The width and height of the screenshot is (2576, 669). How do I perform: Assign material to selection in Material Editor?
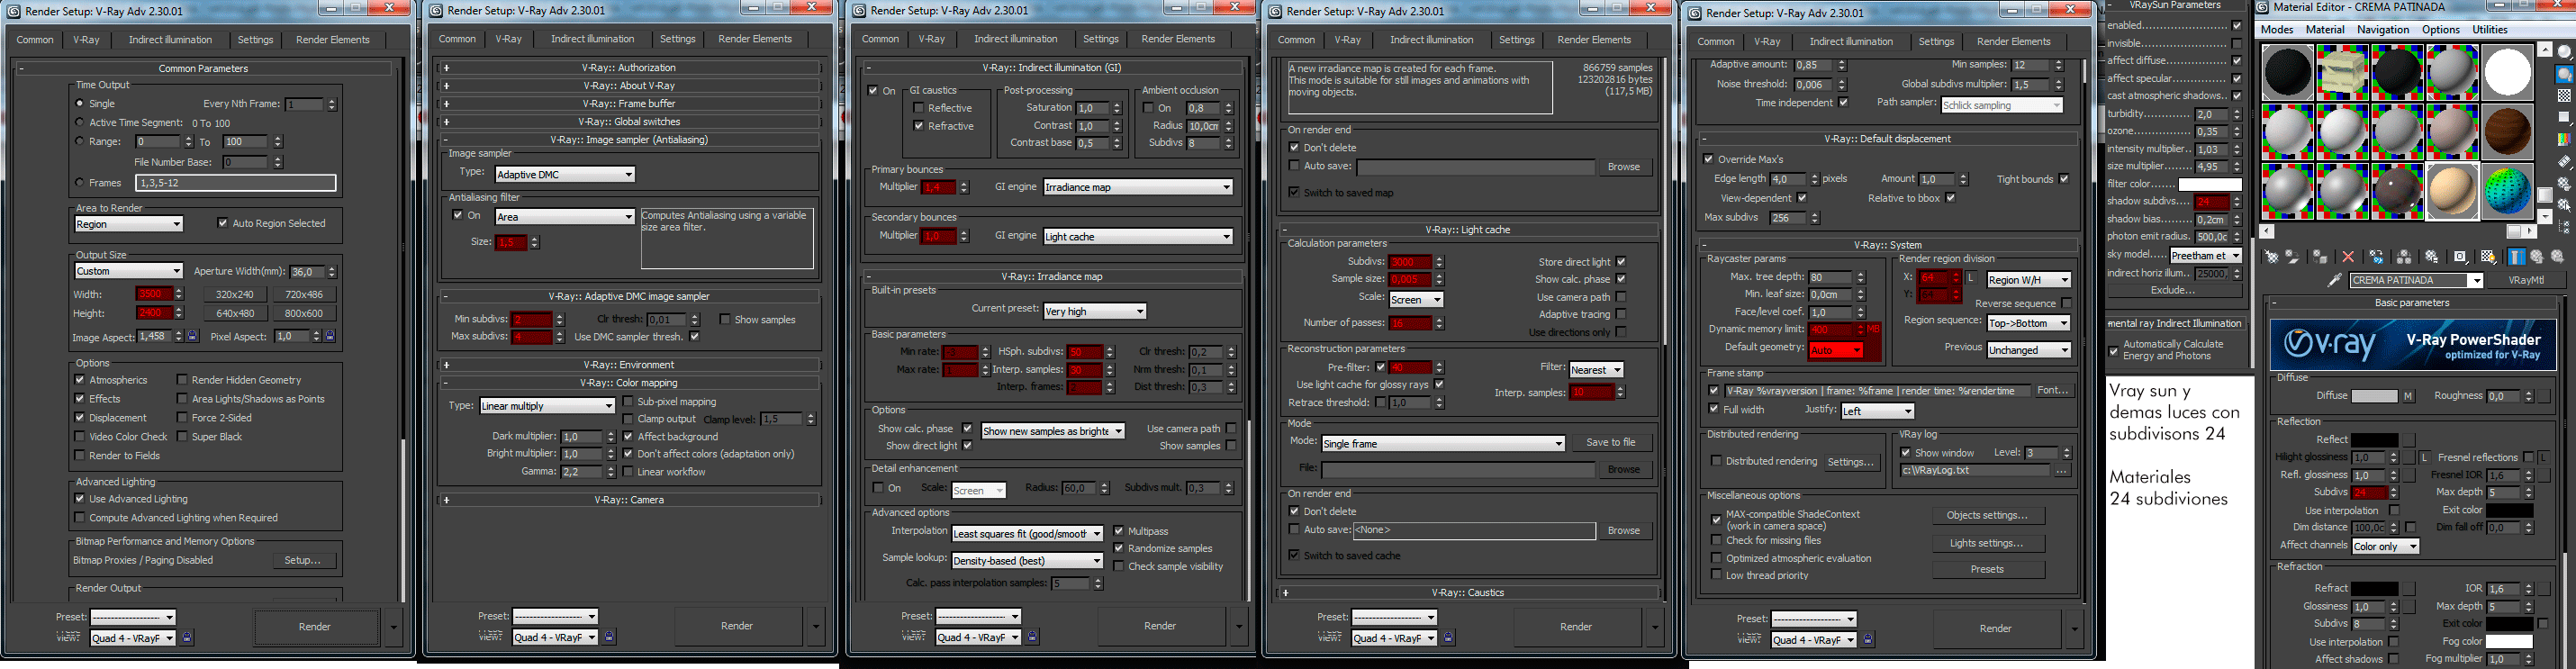(x=2320, y=257)
